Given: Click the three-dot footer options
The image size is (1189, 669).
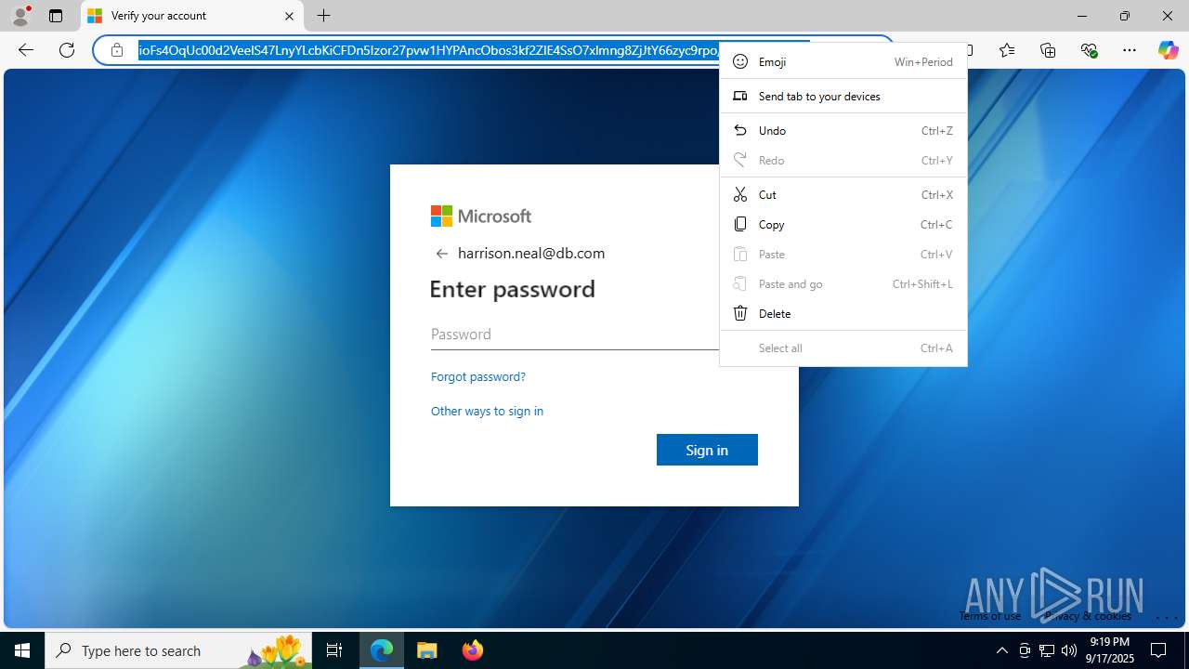Looking at the screenshot, I should [1167, 617].
